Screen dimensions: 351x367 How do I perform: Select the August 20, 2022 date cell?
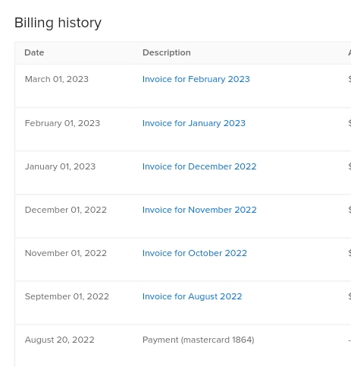[60, 340]
